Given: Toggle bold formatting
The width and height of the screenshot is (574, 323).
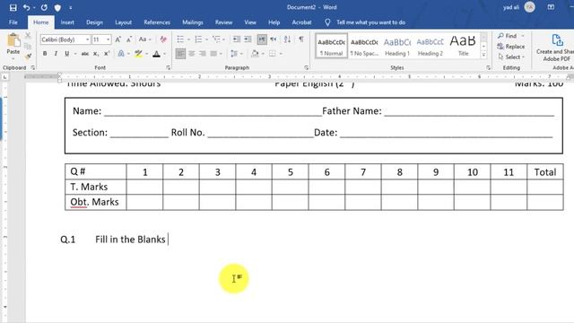Looking at the screenshot, I should point(45,54).
